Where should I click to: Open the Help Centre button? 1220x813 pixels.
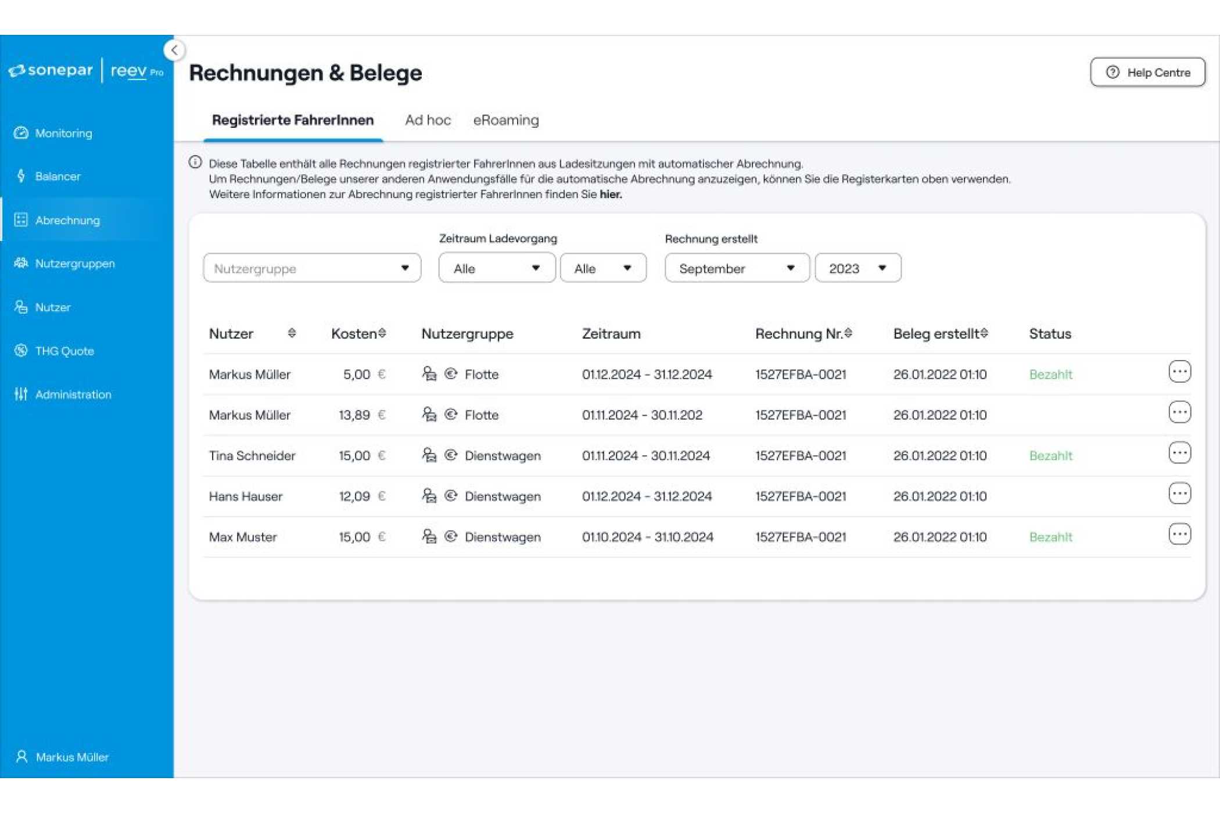tap(1147, 73)
